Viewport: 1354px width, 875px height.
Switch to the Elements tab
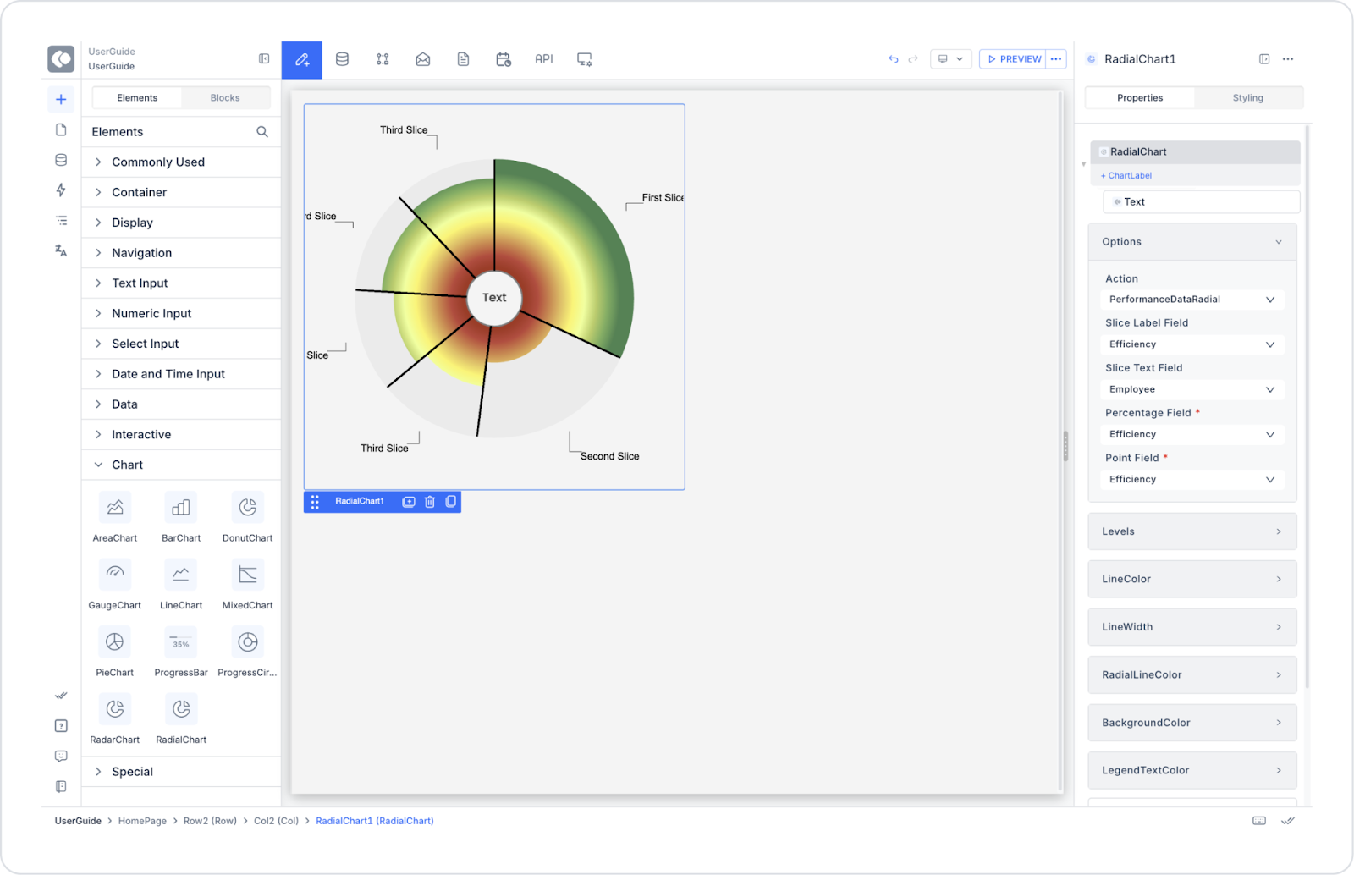[x=137, y=98]
